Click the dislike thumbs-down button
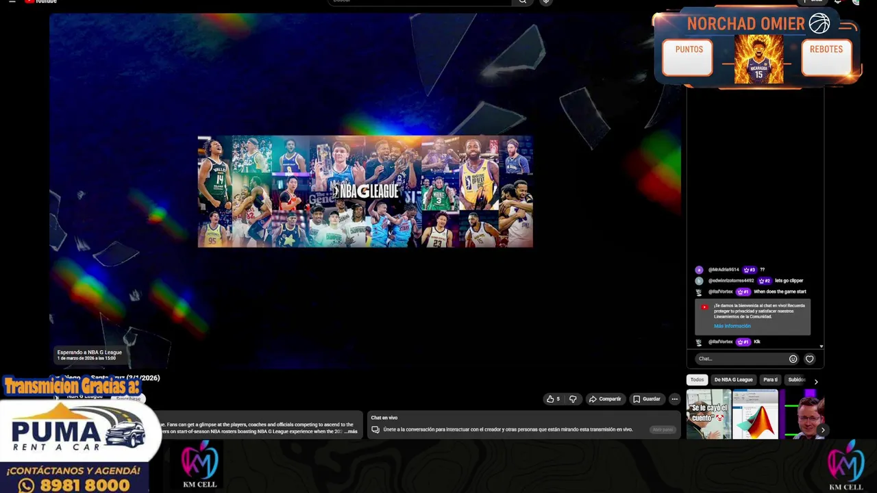This screenshot has height=493, width=877. 573,399
